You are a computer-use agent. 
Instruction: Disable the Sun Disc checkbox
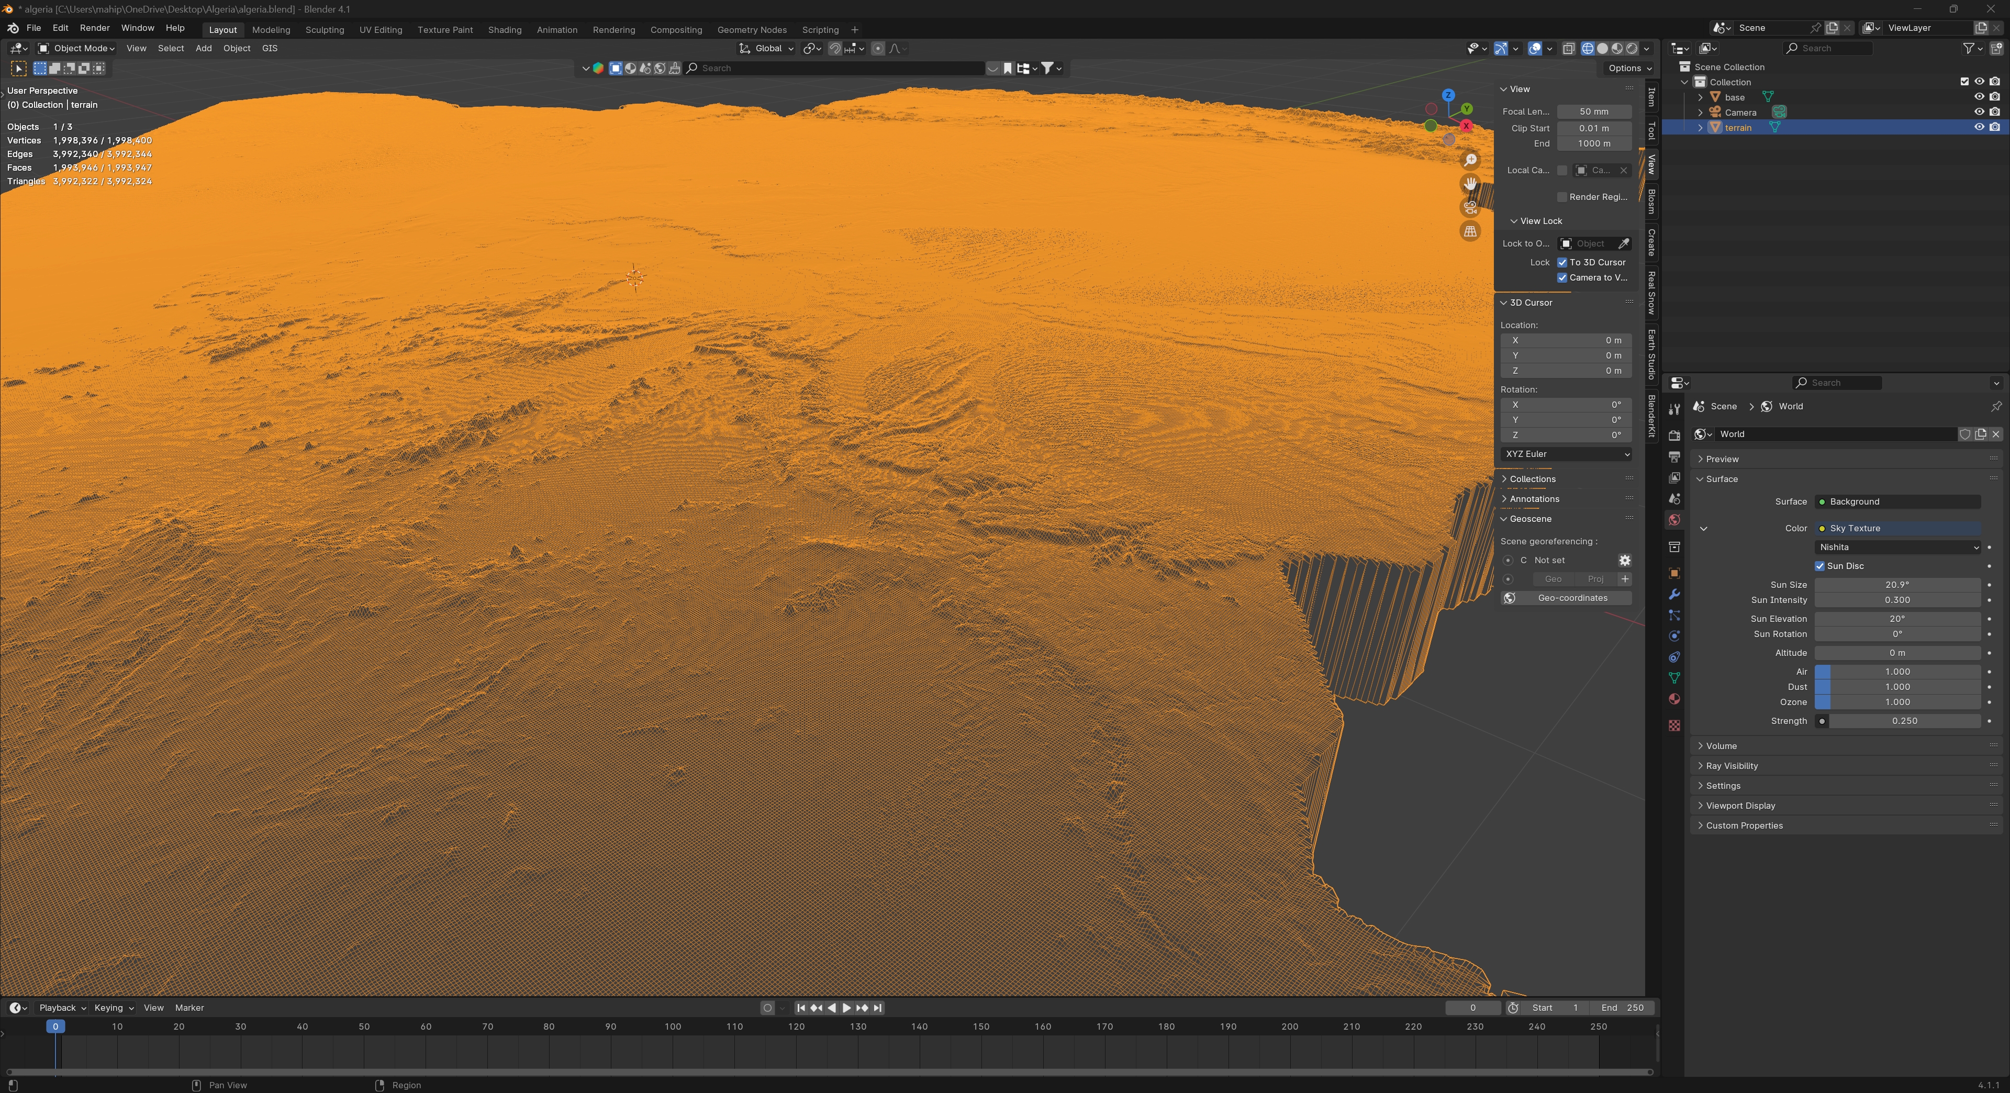point(1819,566)
